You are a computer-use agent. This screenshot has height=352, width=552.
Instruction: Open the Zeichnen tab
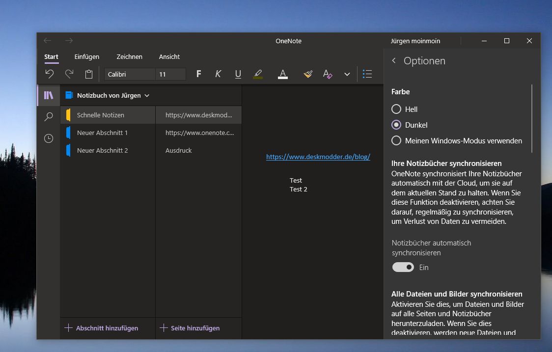point(129,56)
